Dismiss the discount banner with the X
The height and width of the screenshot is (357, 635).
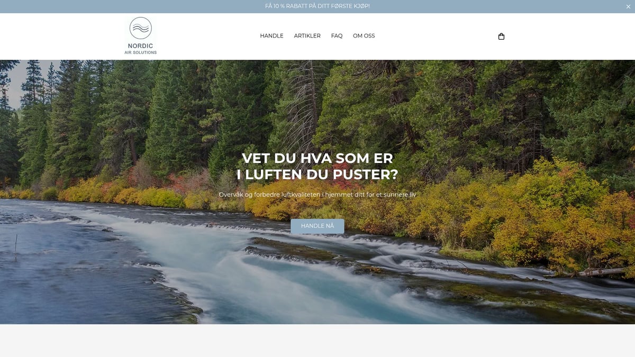tap(628, 6)
